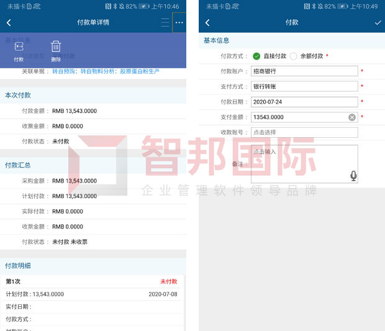Clear the 支付金额 field with X icon
Viewport: 385px width, 331px height.
pyautogui.click(x=352, y=117)
